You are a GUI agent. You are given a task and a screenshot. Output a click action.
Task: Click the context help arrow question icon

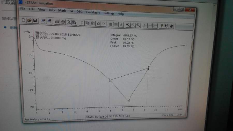[x=166, y=26]
